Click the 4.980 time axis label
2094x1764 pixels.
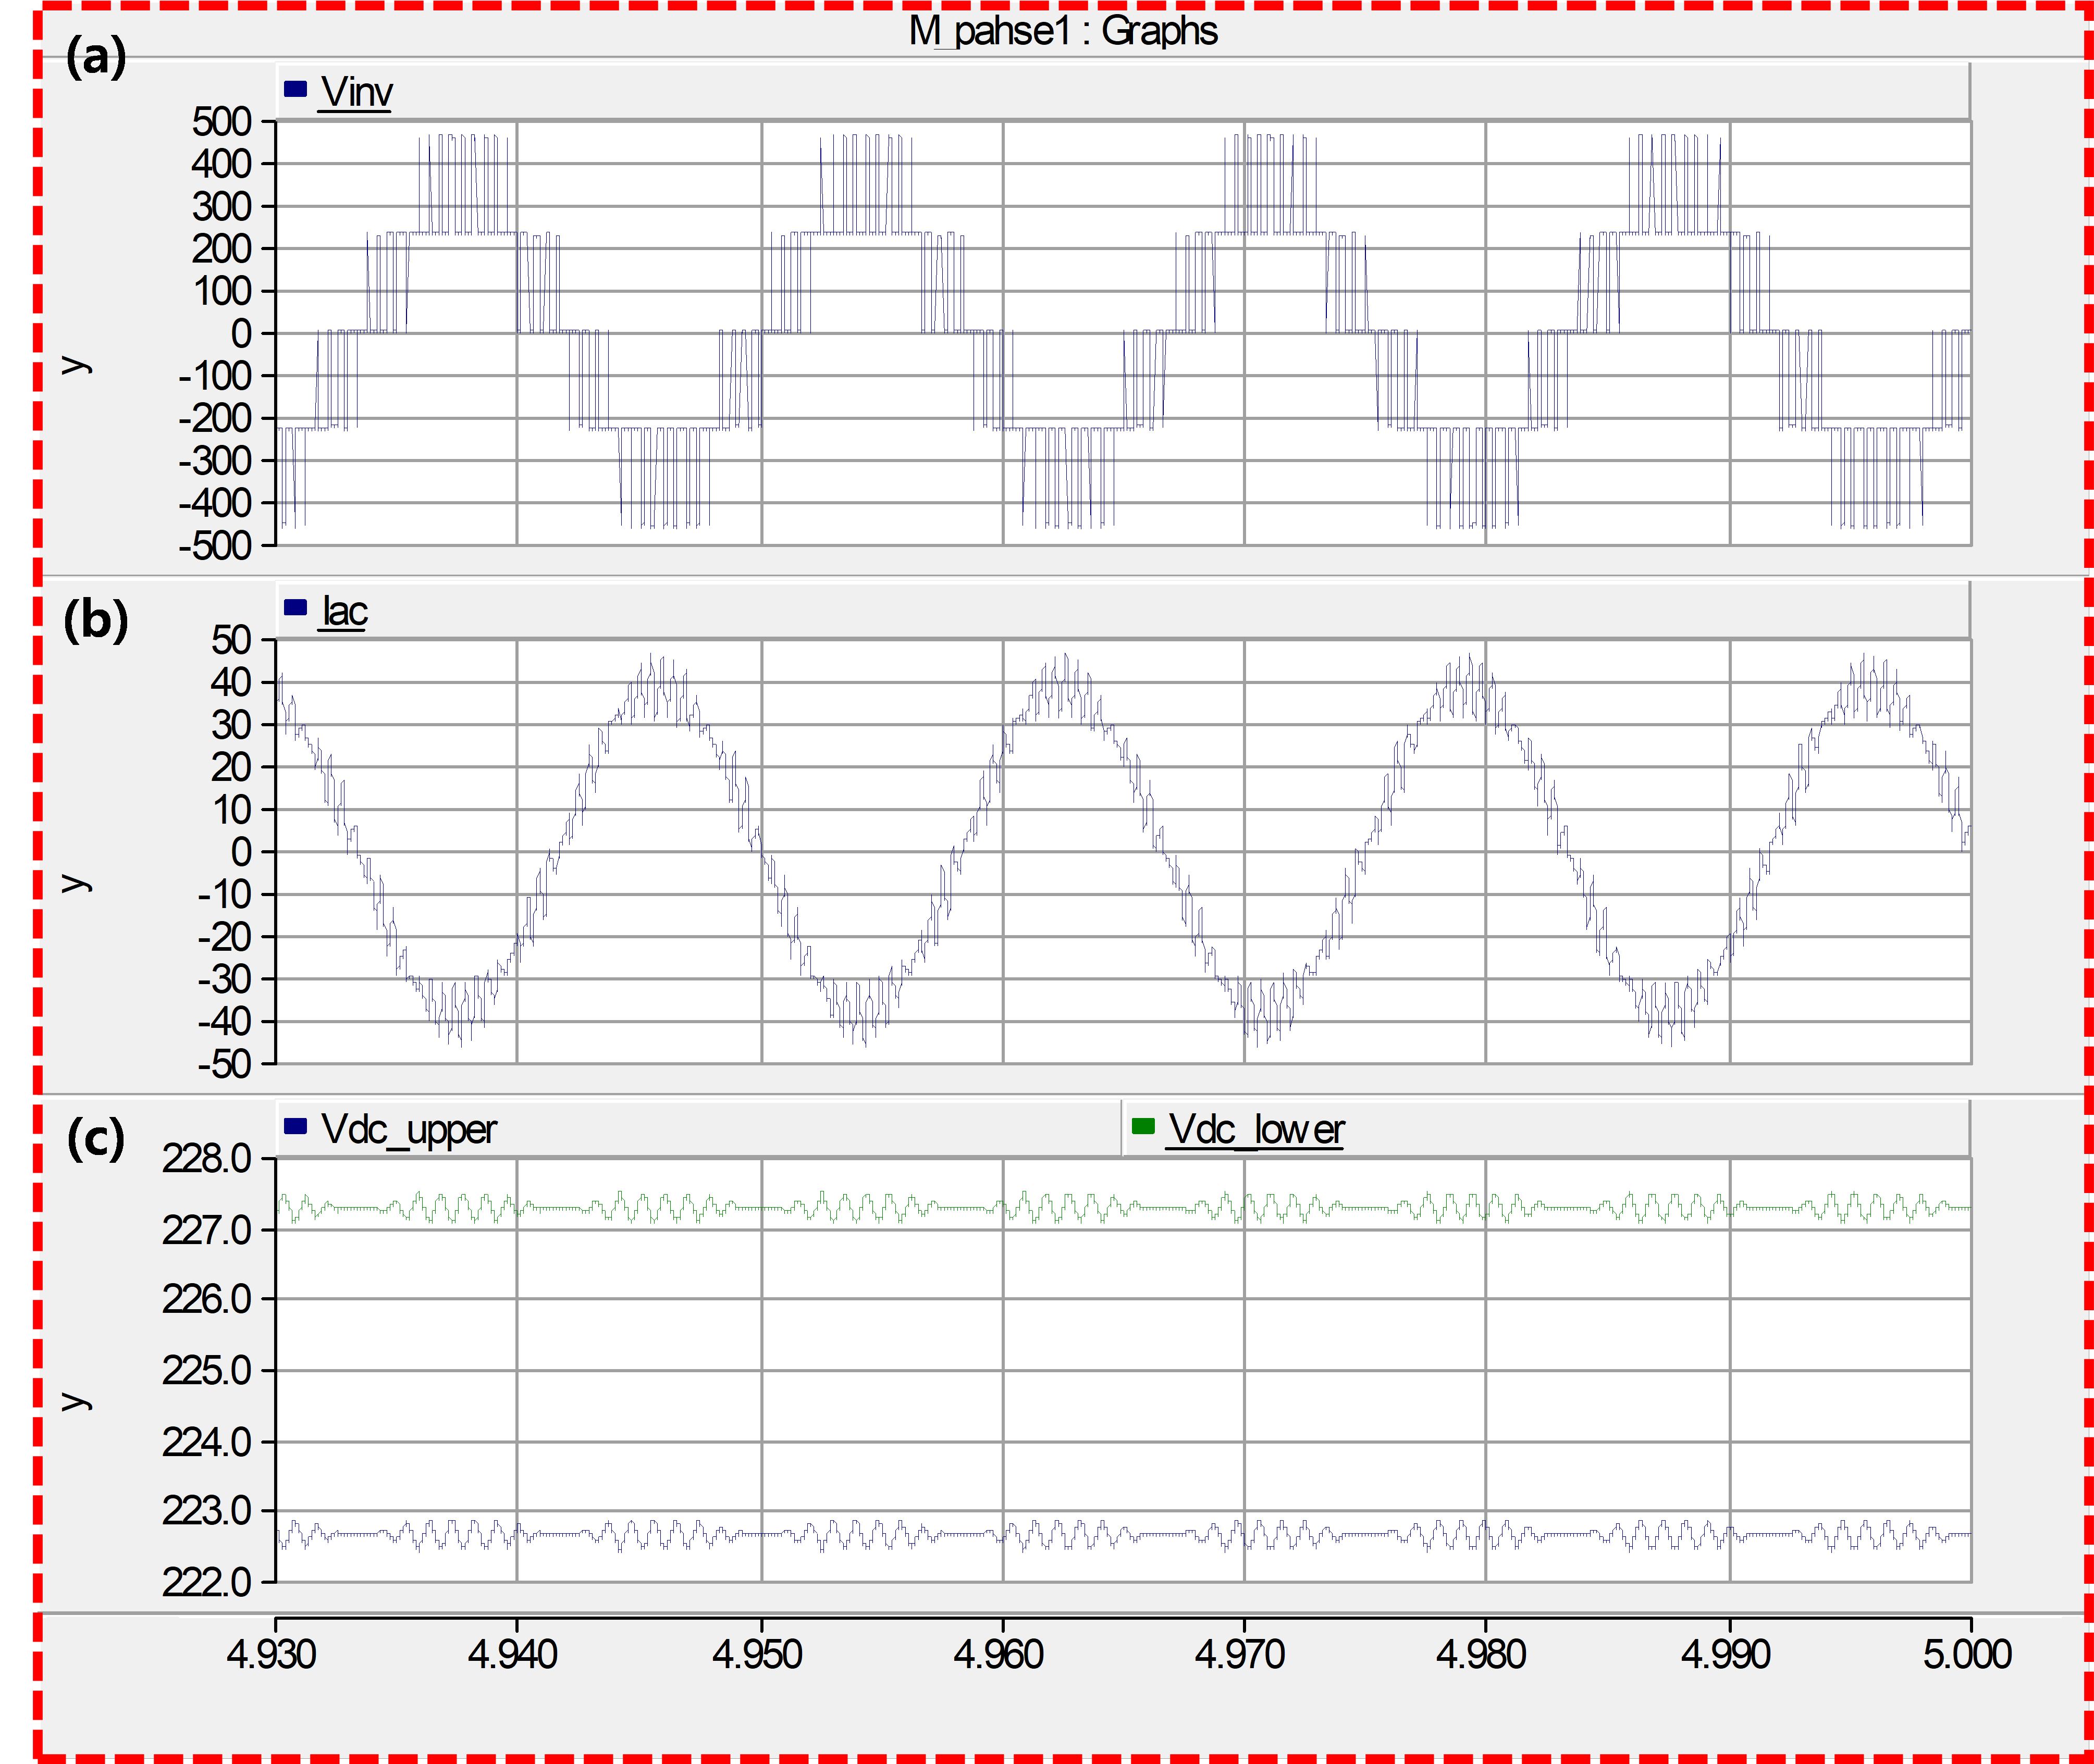click(1481, 1655)
